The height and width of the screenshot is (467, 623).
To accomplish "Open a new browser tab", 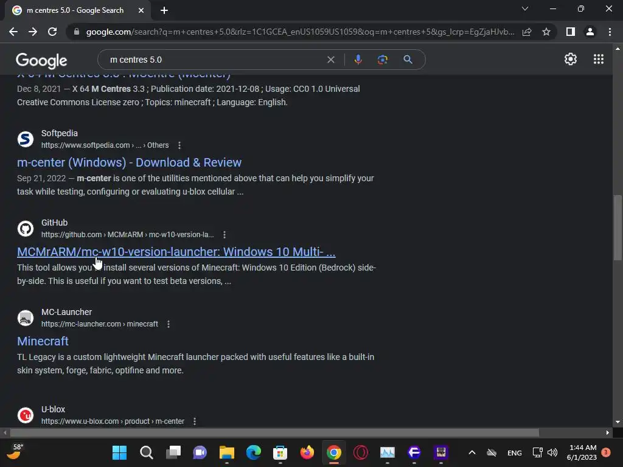I will coord(164,10).
